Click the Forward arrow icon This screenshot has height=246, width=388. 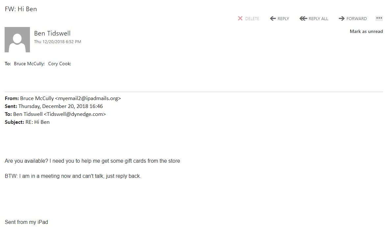[342, 18]
